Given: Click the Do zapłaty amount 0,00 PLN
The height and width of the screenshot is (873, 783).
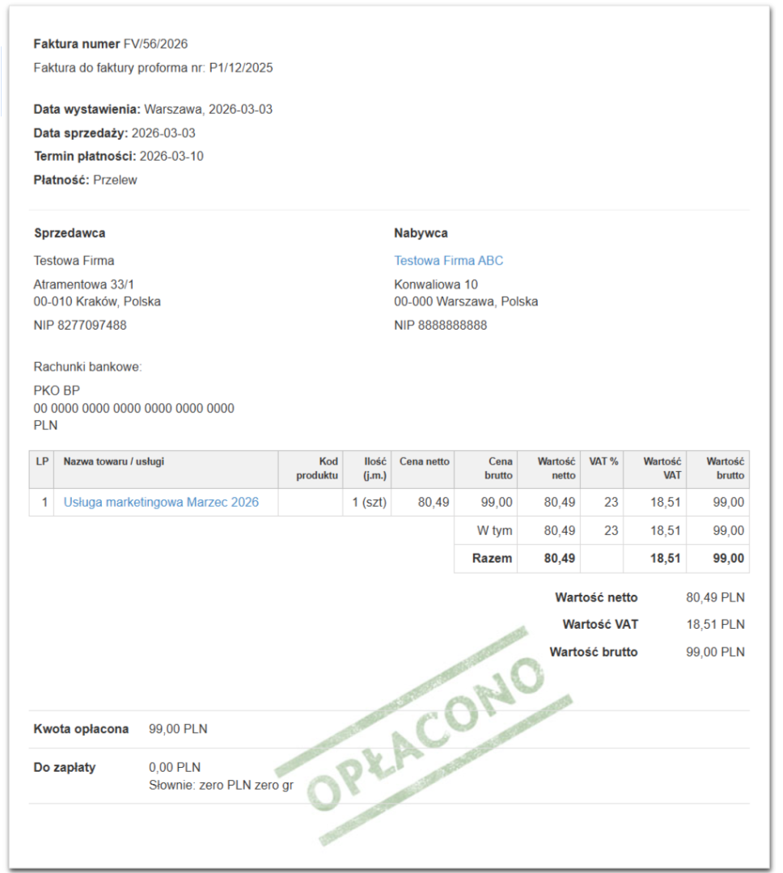Looking at the screenshot, I should tap(175, 768).
